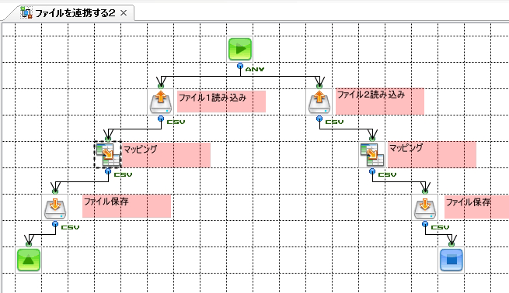Click the input port of right マッピング

click(372, 139)
